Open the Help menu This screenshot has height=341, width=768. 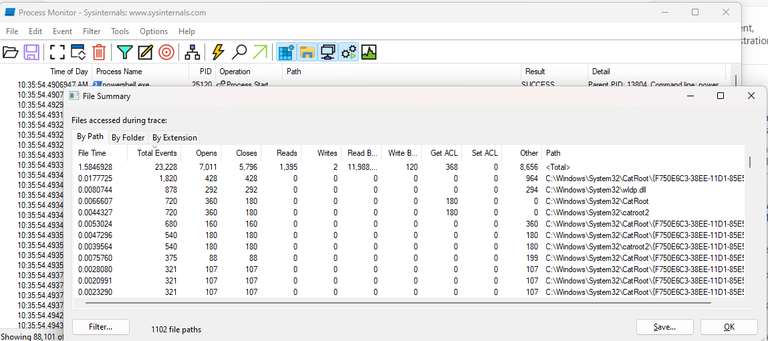186,31
